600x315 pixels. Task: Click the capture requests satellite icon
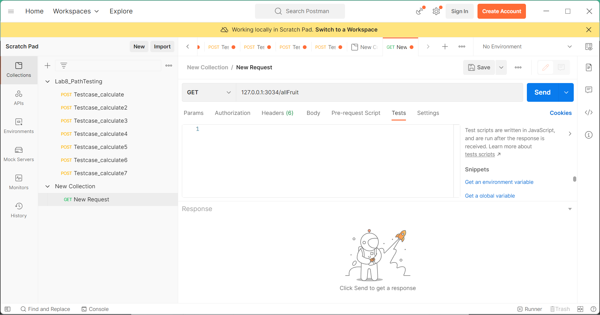419,12
